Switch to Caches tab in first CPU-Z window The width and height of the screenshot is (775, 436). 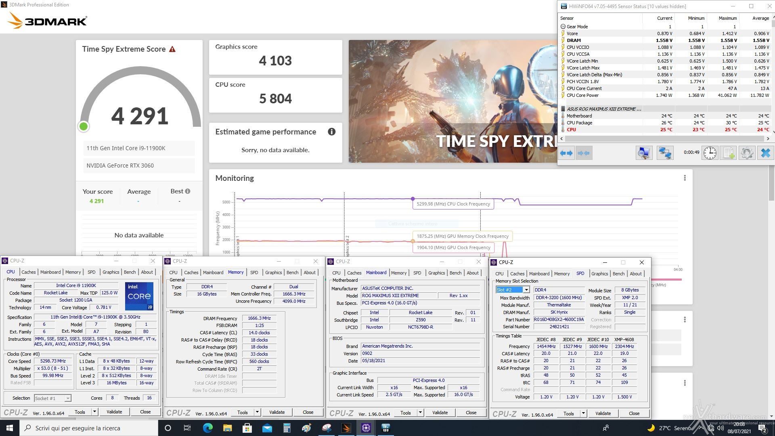coord(29,272)
